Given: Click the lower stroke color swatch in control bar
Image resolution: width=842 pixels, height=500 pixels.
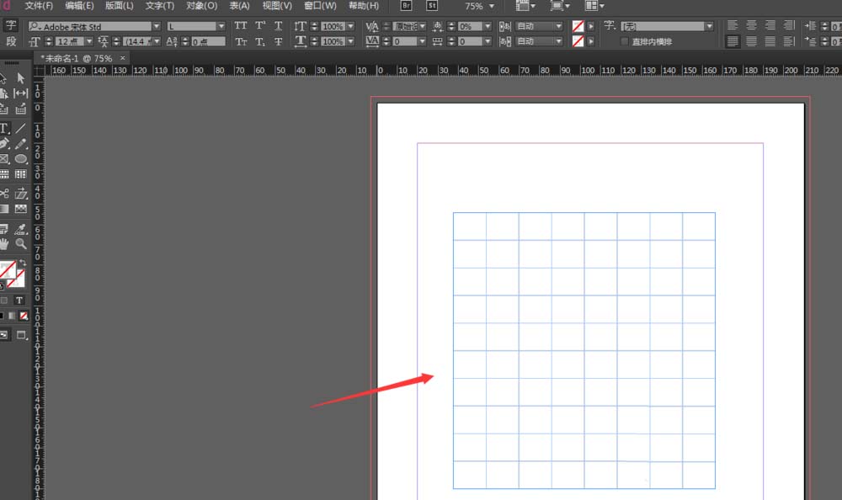Looking at the screenshot, I should coord(578,40).
